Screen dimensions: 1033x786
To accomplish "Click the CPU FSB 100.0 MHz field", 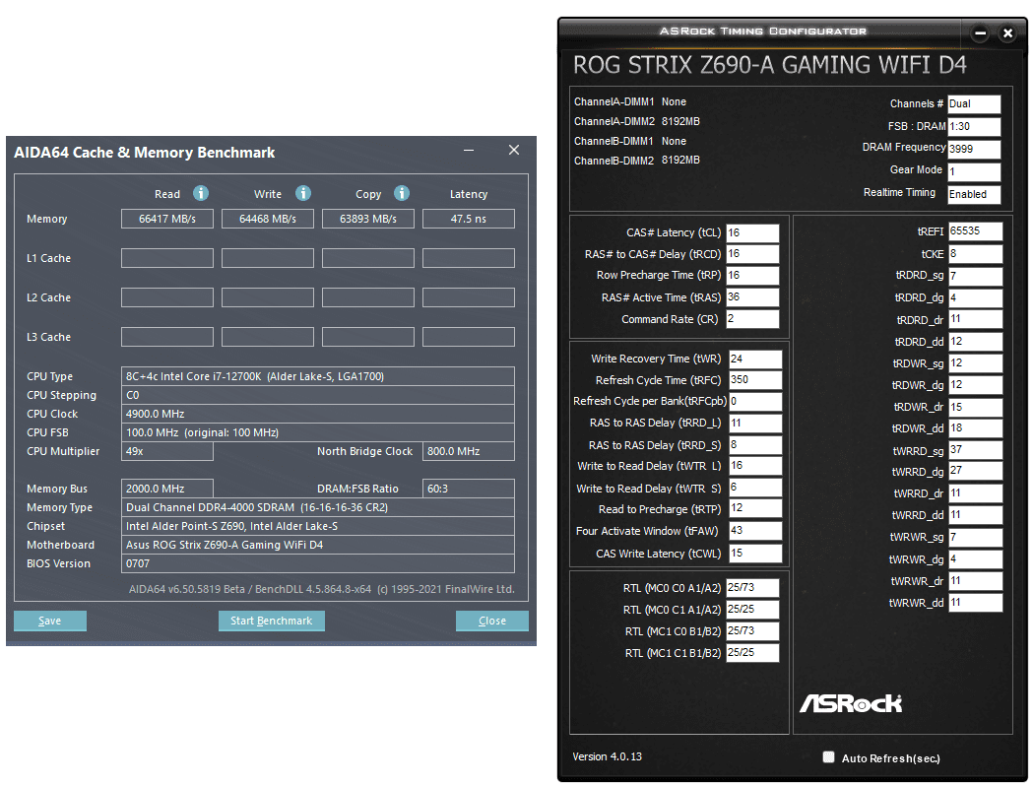I will pos(317,432).
